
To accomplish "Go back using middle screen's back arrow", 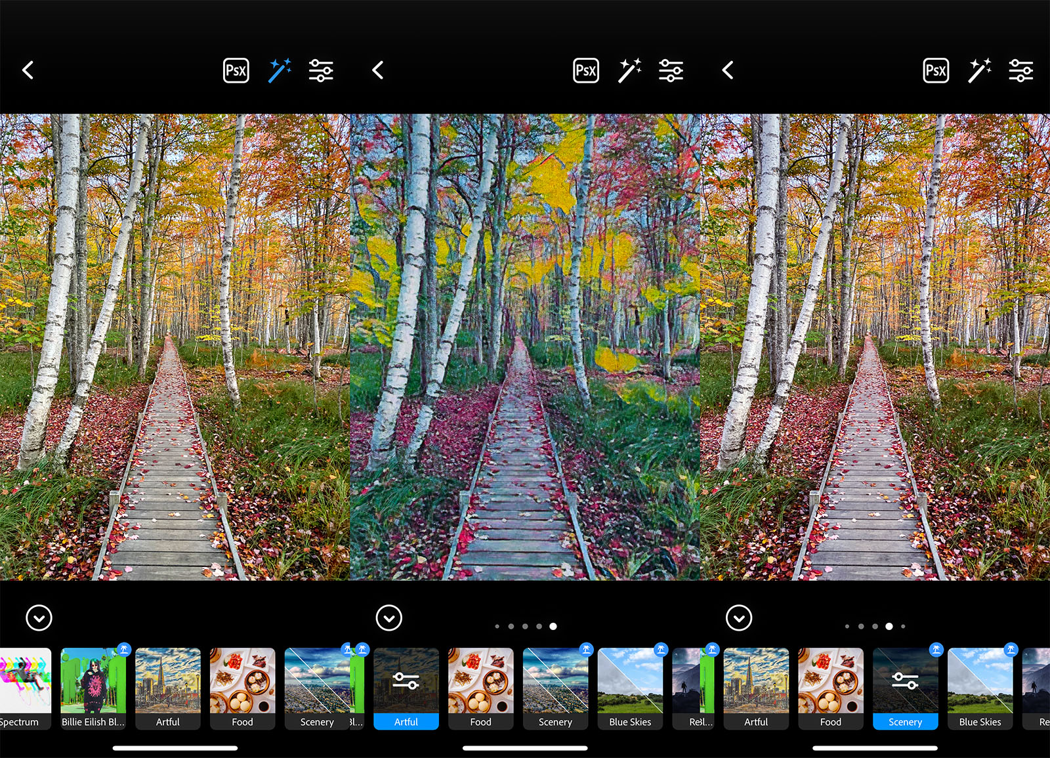I will 378,70.
